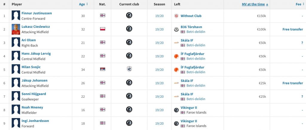Open Sonni Höjgaard player profile link

pos(33,94)
